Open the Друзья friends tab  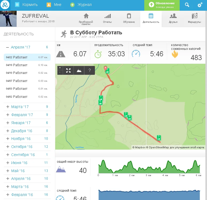(x=173, y=18)
